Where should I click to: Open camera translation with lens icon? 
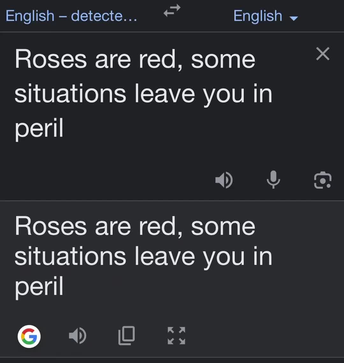tap(323, 180)
